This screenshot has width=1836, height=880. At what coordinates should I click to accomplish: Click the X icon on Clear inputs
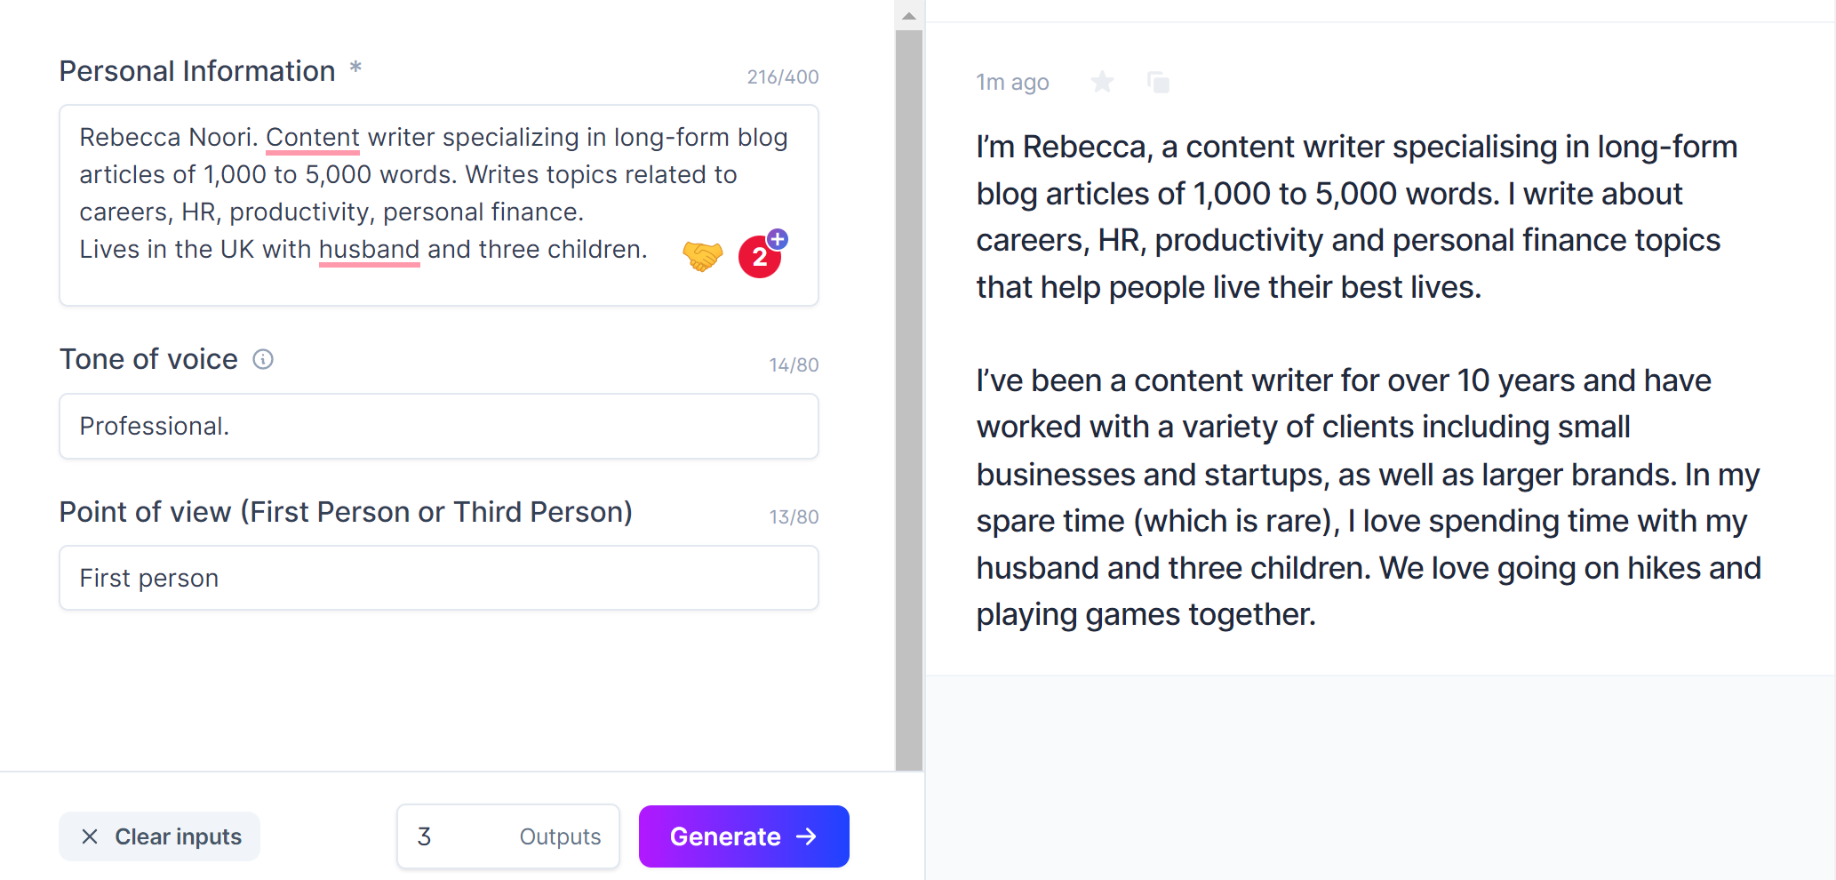click(90, 836)
